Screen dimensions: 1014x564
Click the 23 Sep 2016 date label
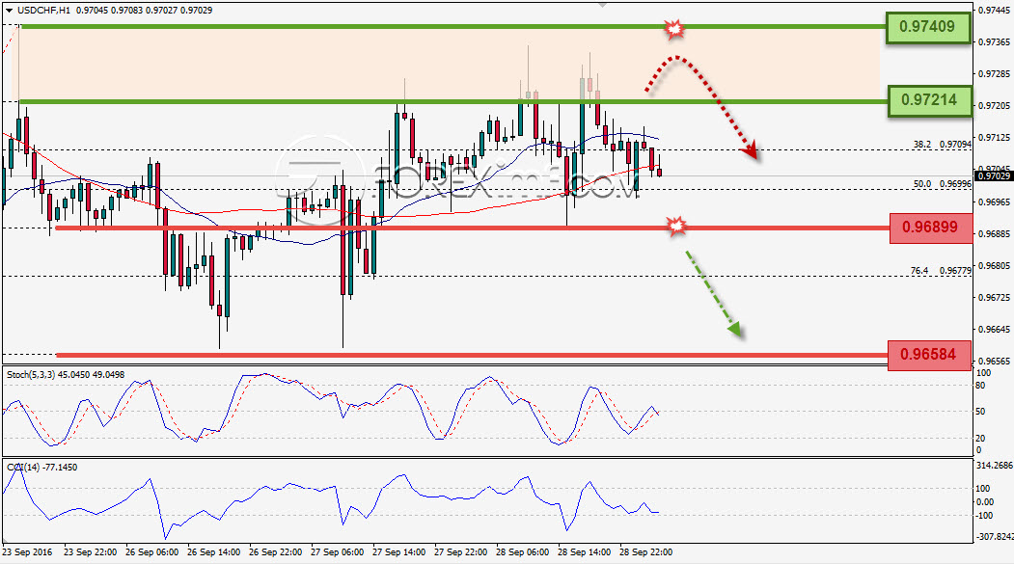click(x=27, y=552)
